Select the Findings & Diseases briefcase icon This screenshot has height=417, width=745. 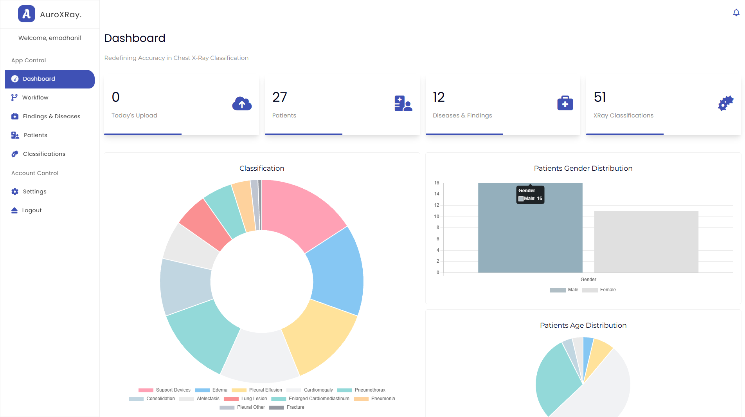tap(14, 116)
